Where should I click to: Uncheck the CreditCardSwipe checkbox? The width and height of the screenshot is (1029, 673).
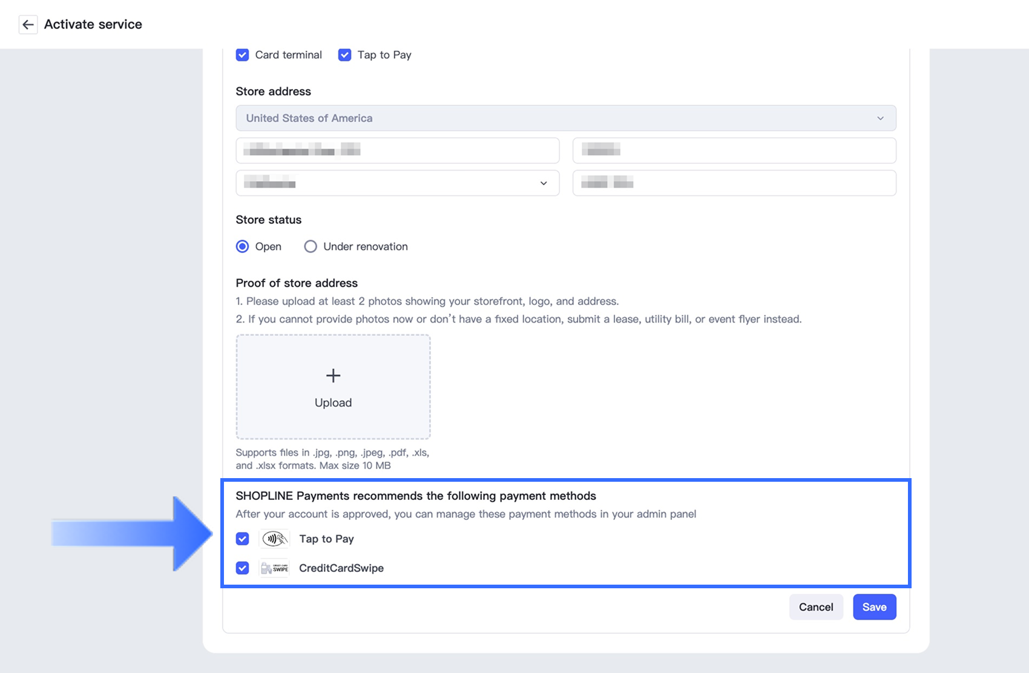[243, 568]
